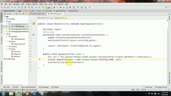Click the Debug app bug icon

tap(61, 7)
